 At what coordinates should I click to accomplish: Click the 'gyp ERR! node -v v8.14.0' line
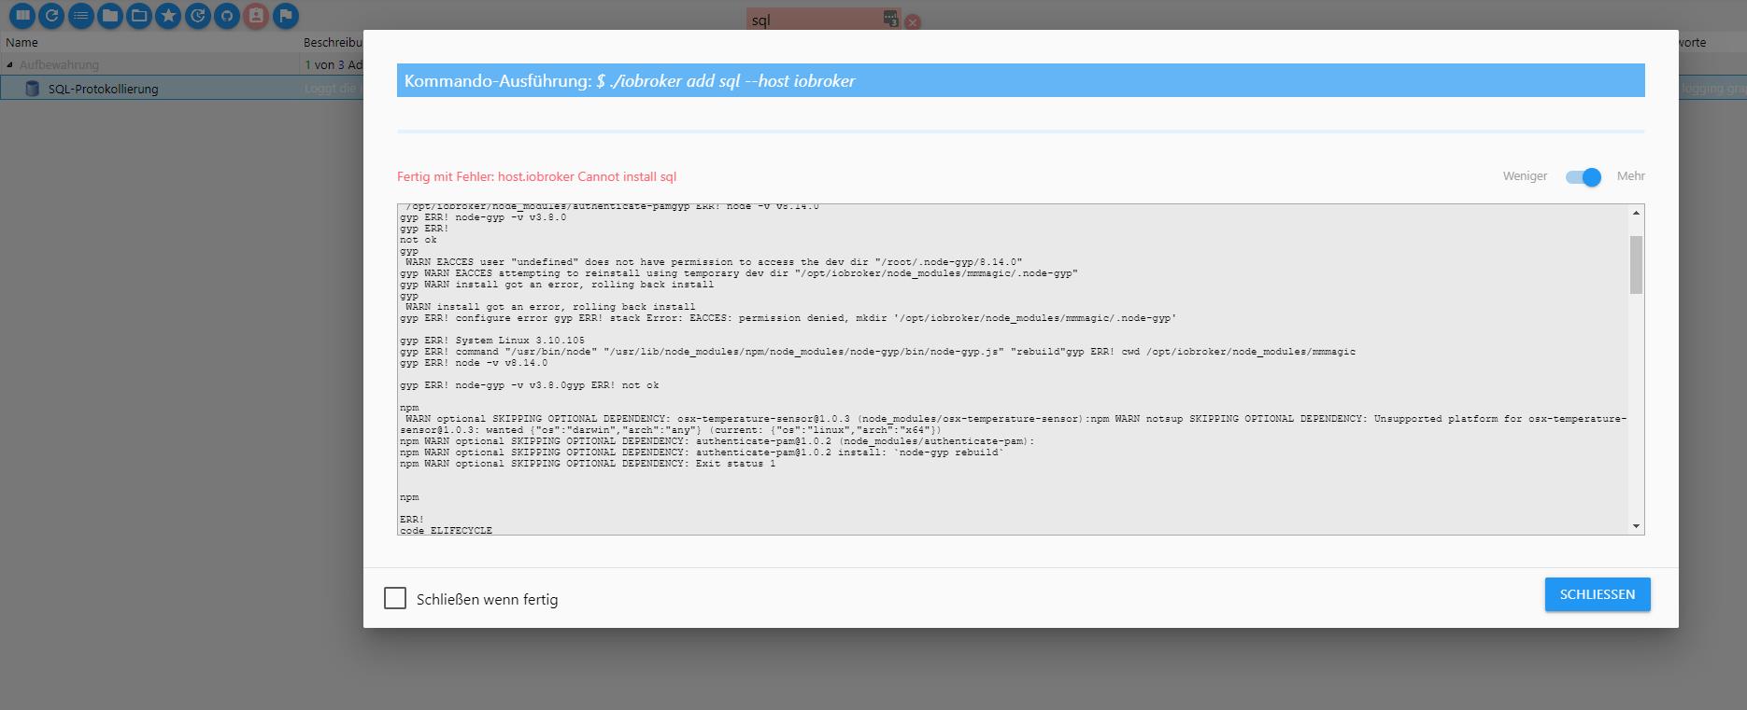click(x=474, y=363)
